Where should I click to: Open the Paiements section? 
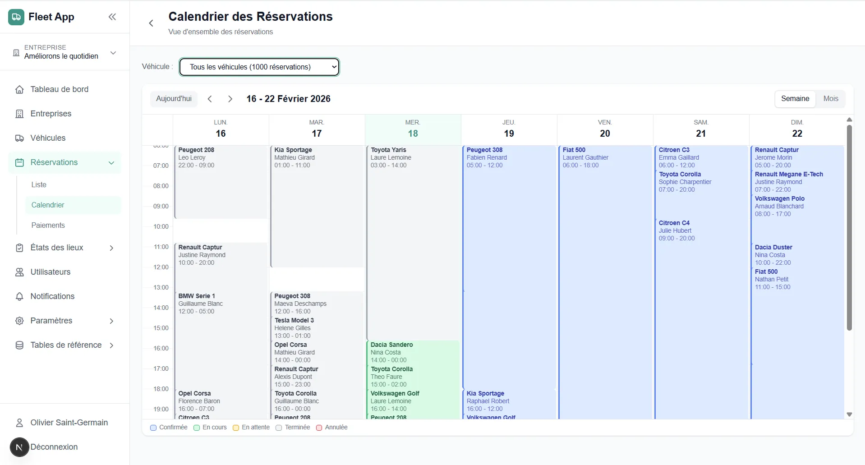click(x=48, y=225)
